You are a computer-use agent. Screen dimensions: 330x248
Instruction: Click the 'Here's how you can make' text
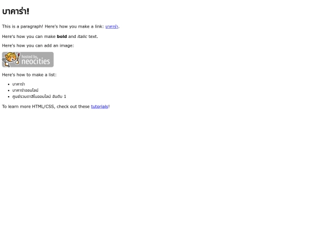pos(29,37)
